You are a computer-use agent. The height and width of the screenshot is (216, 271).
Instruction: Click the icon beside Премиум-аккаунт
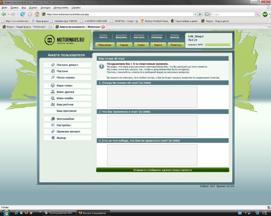coord(53,132)
